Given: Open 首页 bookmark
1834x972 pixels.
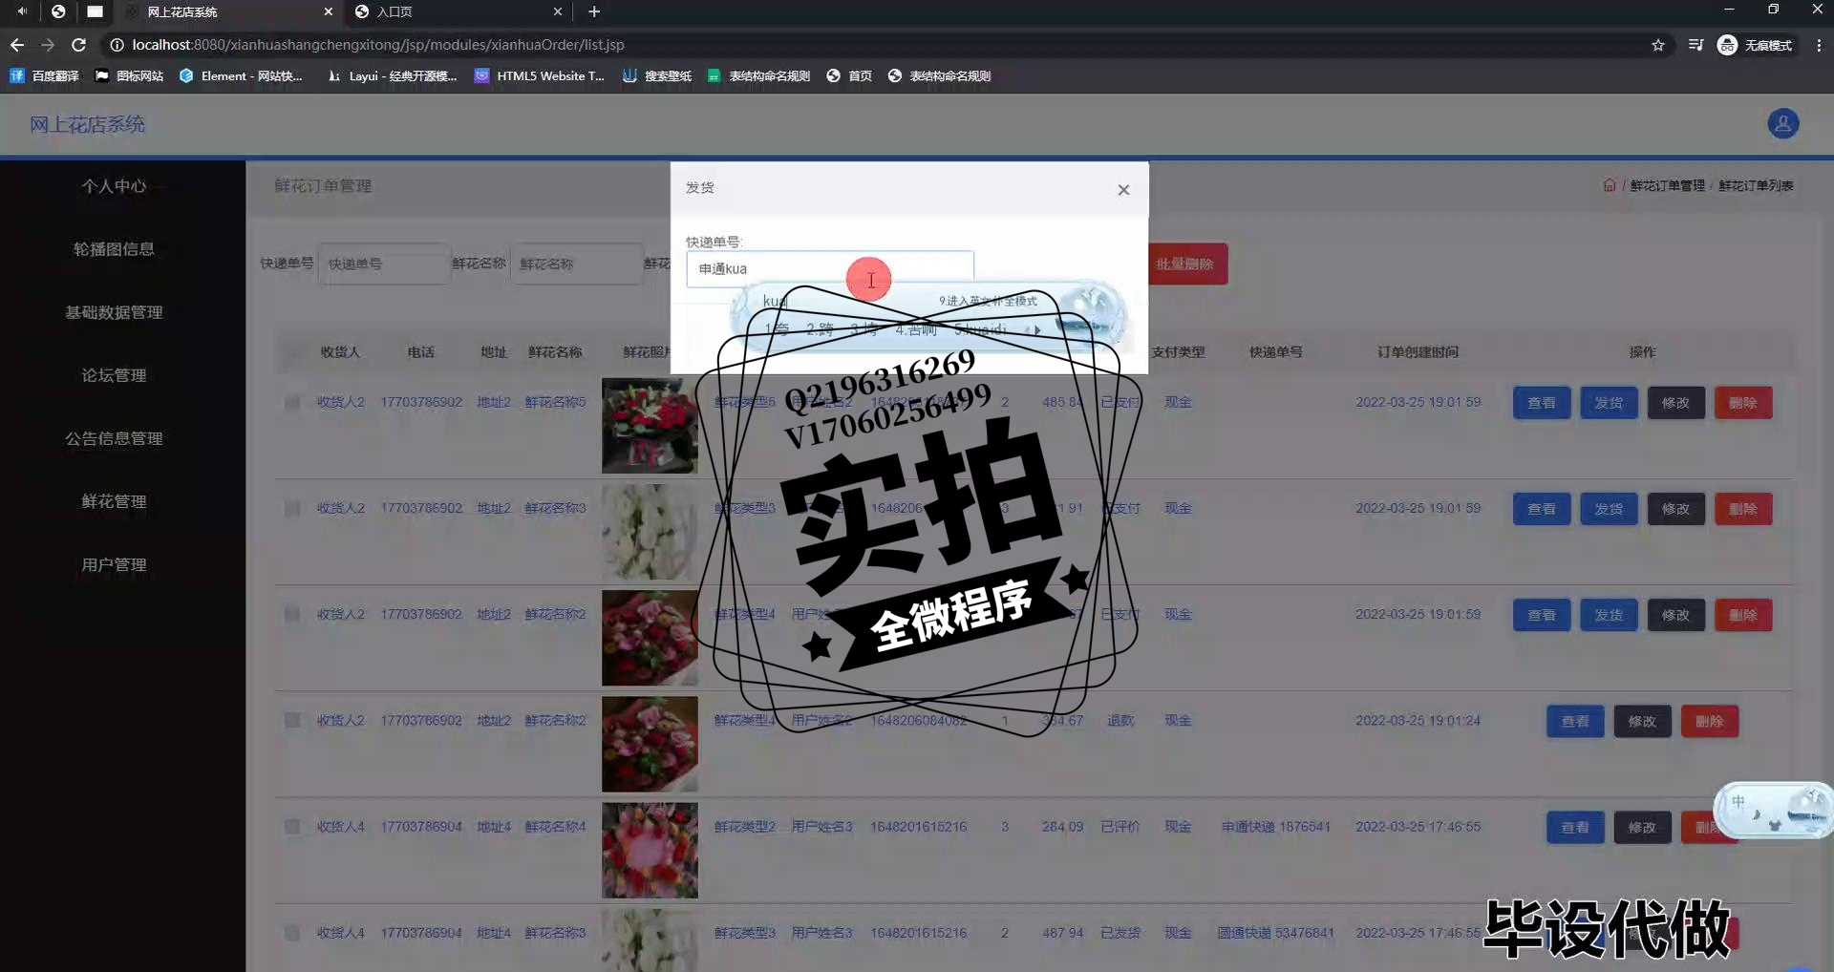Looking at the screenshot, I should (x=849, y=75).
